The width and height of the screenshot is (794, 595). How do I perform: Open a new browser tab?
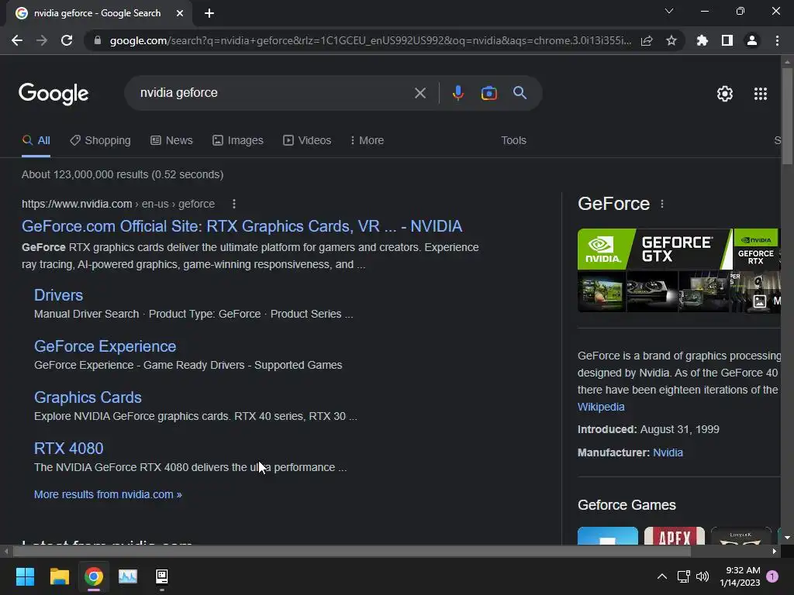coord(209,14)
